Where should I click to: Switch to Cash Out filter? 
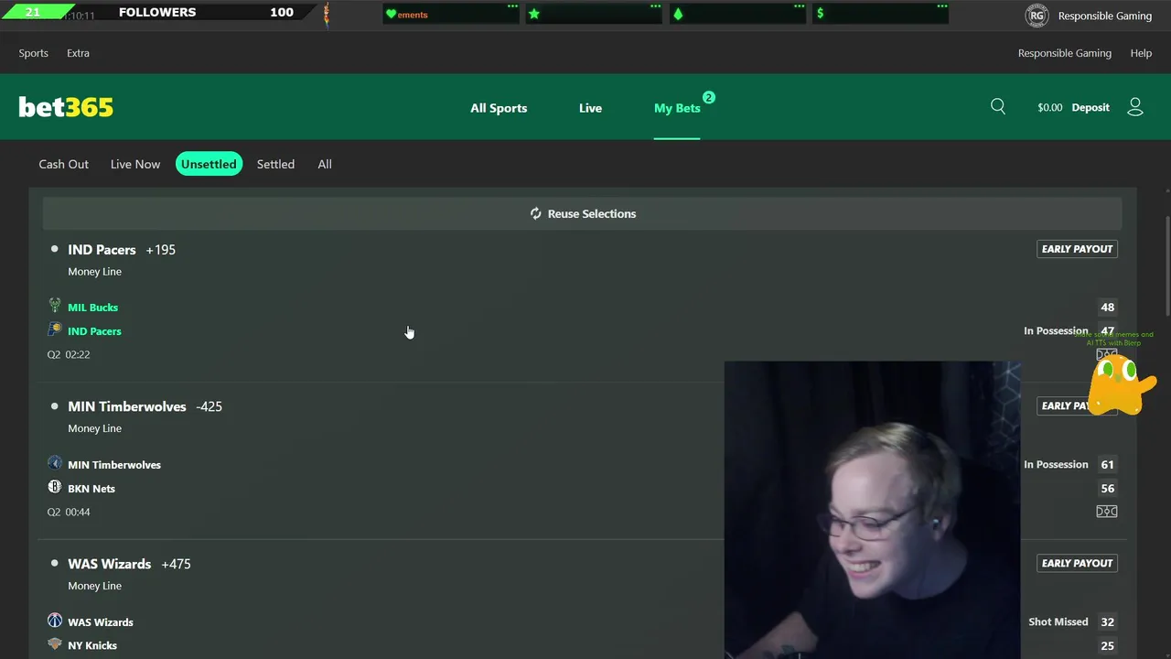(x=64, y=164)
